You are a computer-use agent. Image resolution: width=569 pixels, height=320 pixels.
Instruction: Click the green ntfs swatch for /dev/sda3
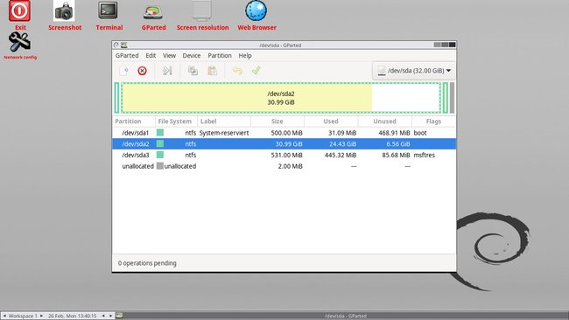click(160, 155)
